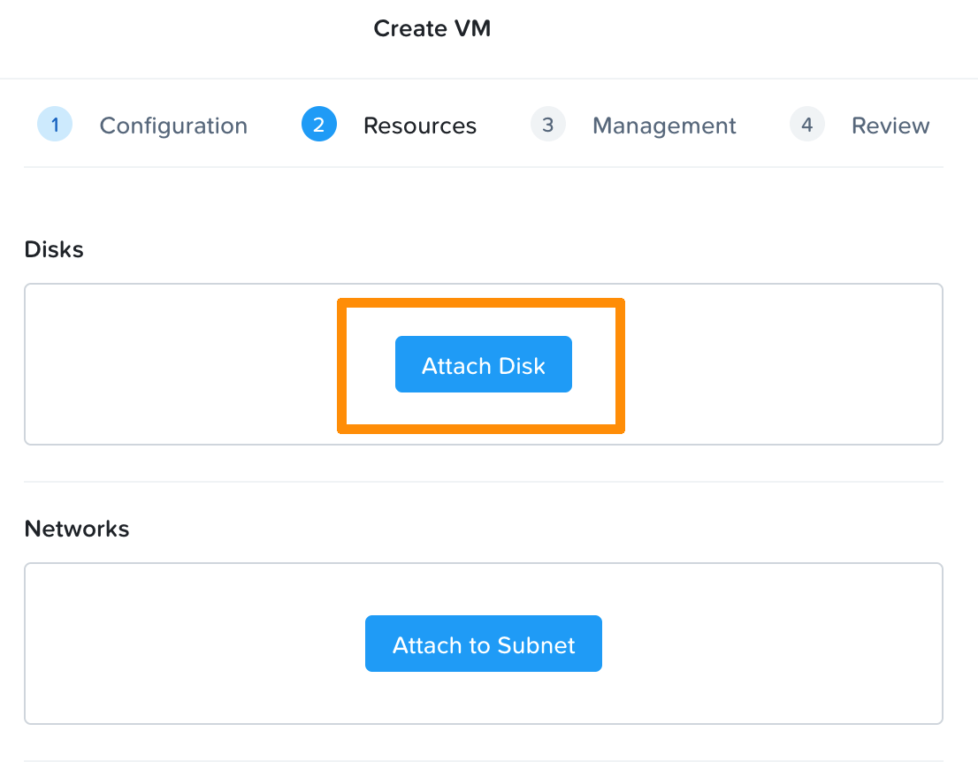Click the Disks section header

tap(54, 249)
